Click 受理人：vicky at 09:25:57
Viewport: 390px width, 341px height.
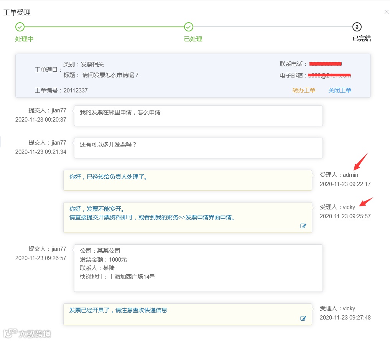pos(337,207)
